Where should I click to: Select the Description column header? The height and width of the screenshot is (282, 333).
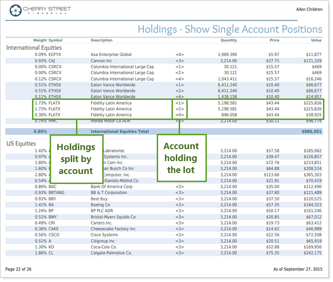102,40
